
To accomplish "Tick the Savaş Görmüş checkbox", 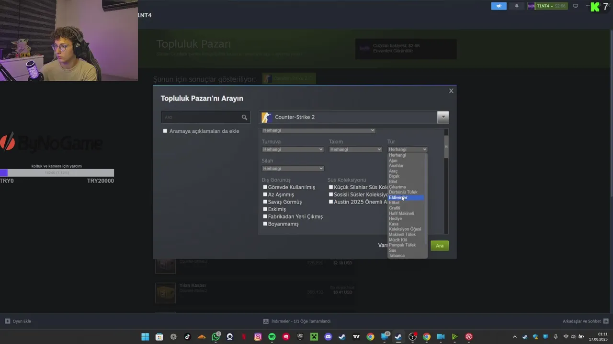I will click(265, 202).
